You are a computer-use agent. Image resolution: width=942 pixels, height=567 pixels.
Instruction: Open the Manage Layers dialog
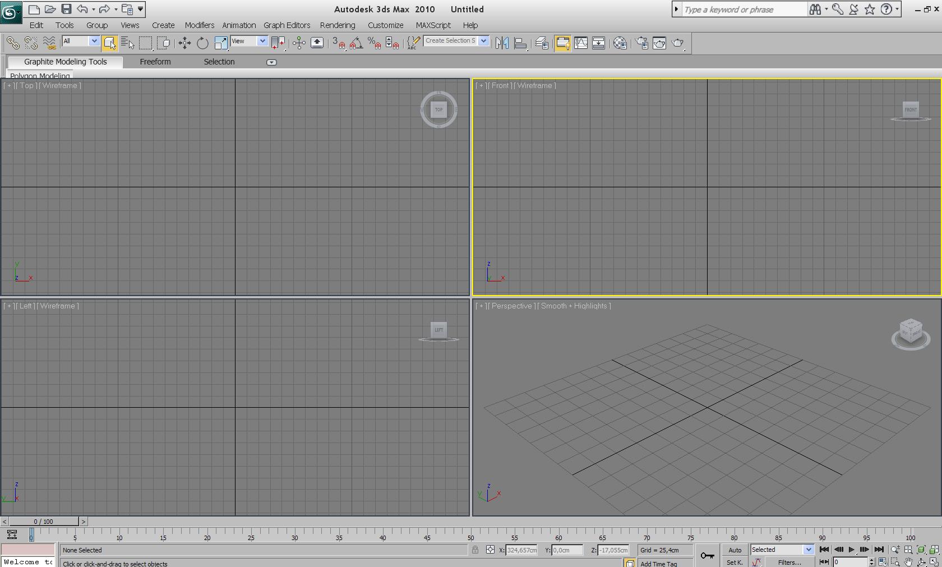(x=542, y=43)
